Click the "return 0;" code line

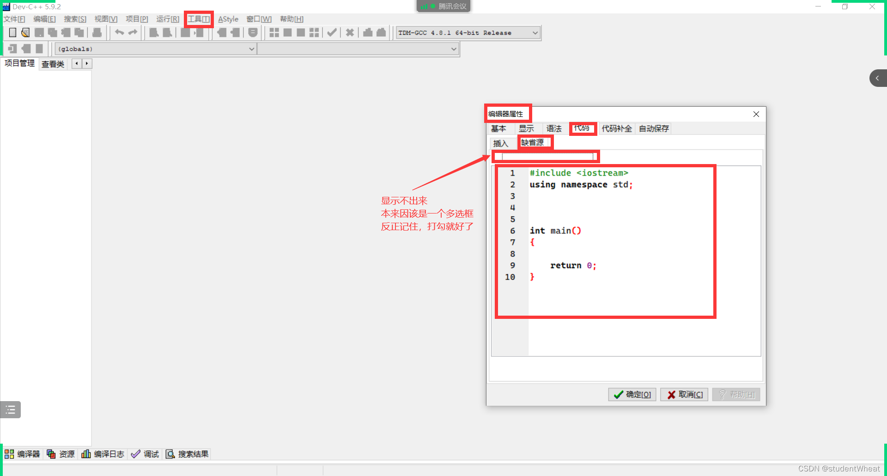pyautogui.click(x=573, y=265)
